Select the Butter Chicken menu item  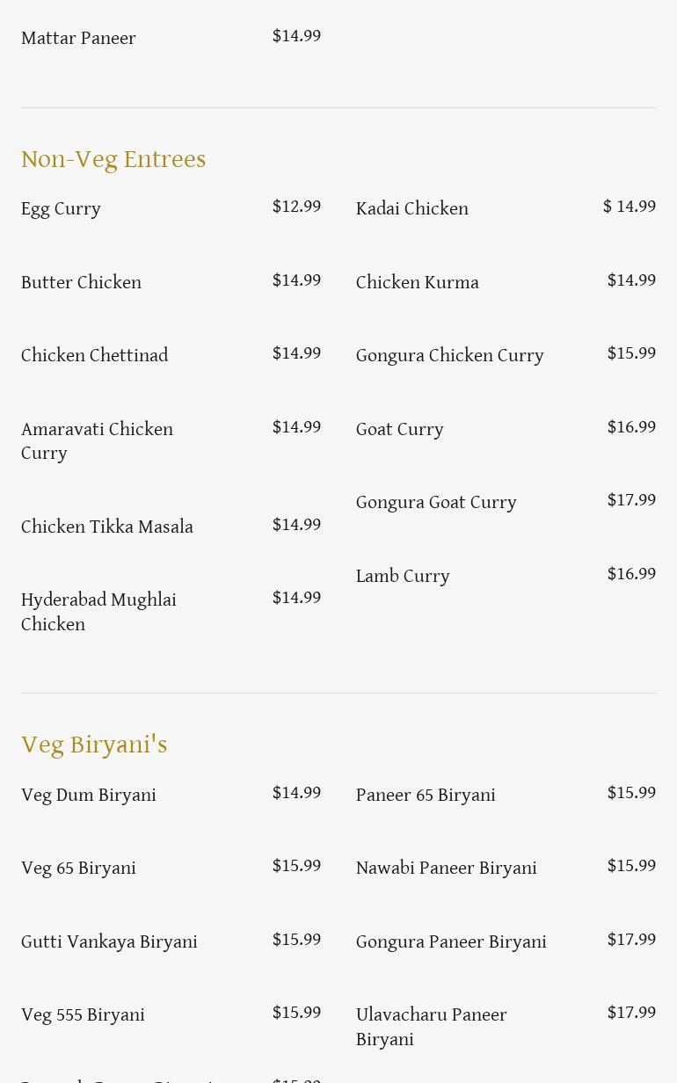[82, 283]
